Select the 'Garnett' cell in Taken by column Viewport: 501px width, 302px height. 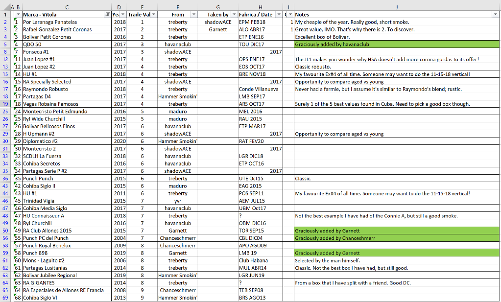218,29
